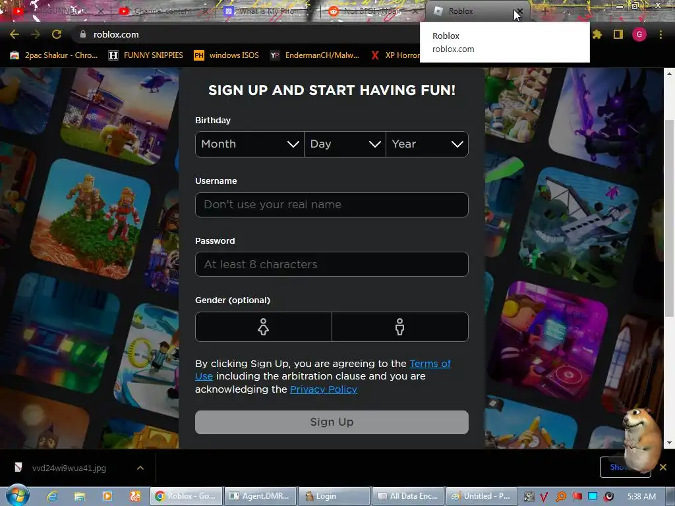Reload the Roblox page
Viewport: 675px width, 506px height.
[x=57, y=34]
